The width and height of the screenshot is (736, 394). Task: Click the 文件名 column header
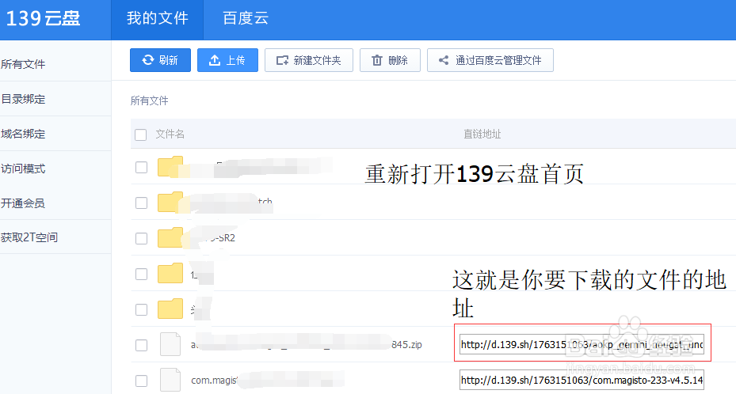(170, 134)
